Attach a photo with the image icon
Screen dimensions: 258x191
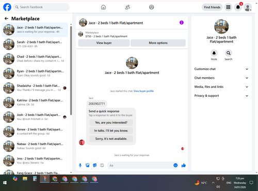click(88, 165)
